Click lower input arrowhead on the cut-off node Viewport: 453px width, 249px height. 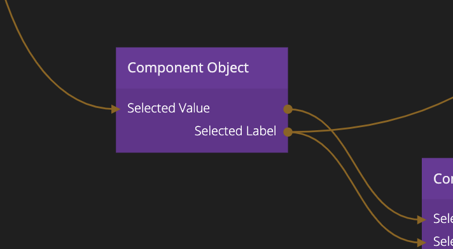tap(422, 243)
